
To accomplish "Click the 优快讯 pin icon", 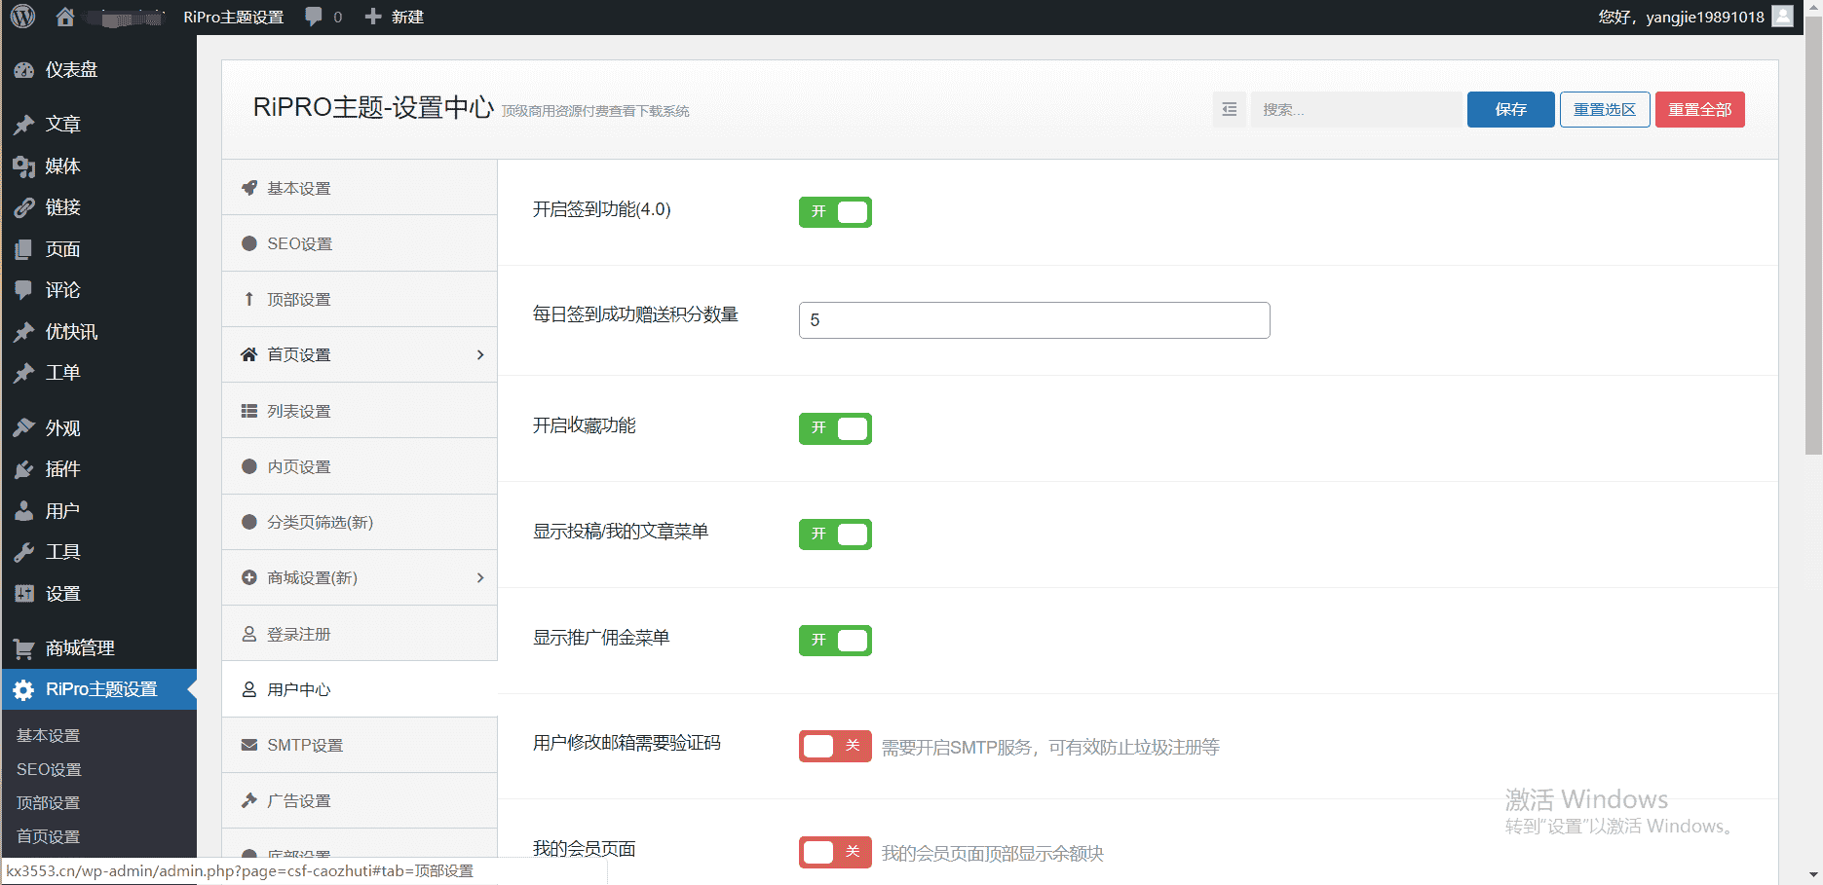I will [24, 332].
